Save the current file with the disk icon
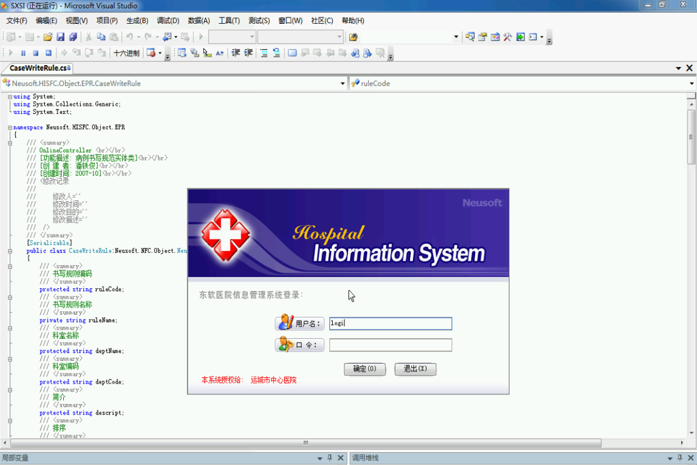The width and height of the screenshot is (697, 465). [60, 37]
